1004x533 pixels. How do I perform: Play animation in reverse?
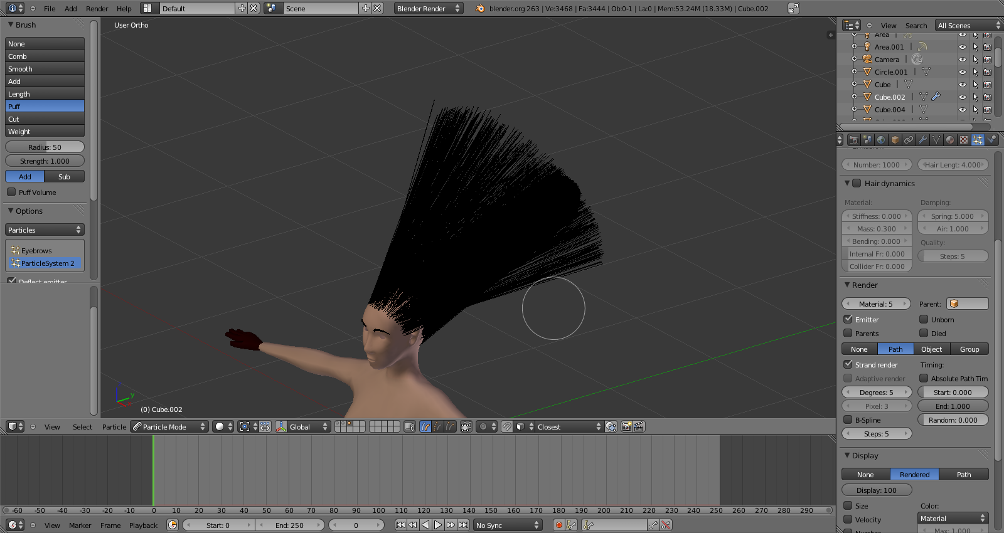(425, 525)
